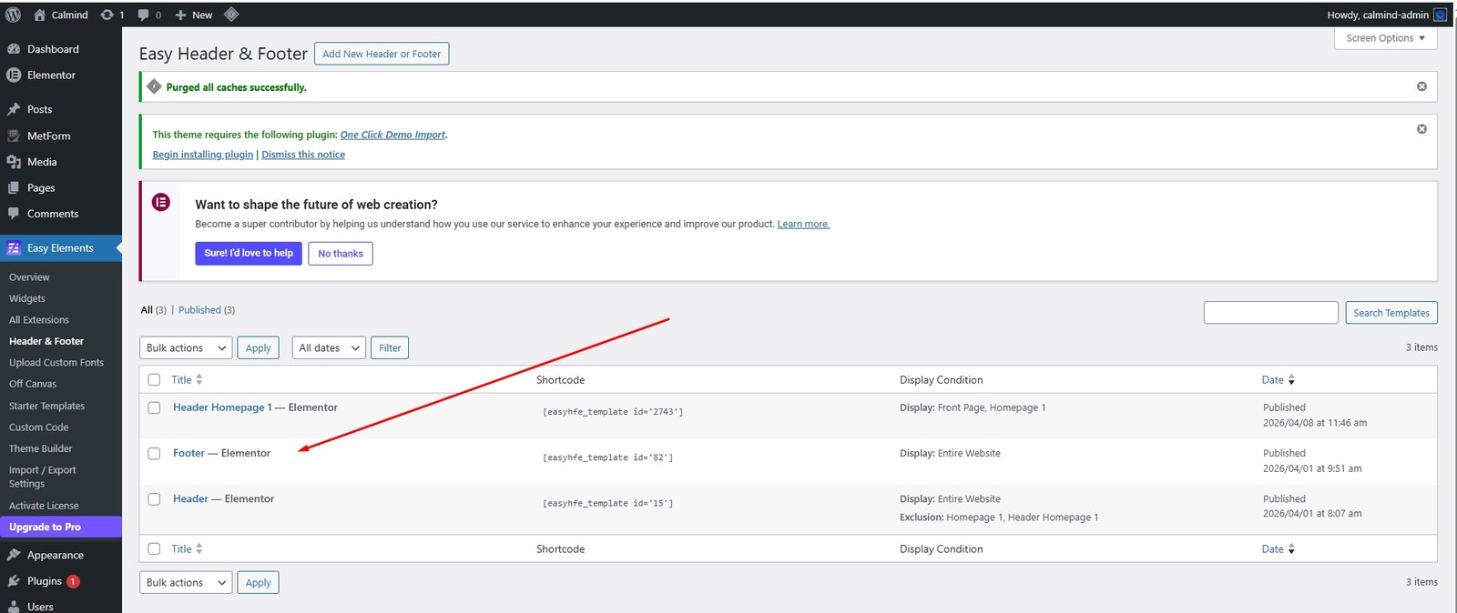Dismiss the purged caches success notice
1457x613 pixels.
pos(1421,86)
